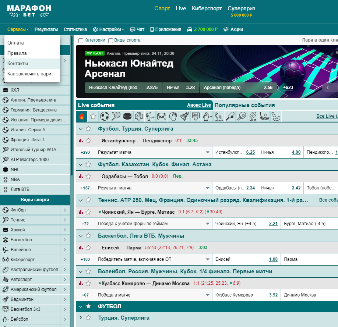Favorite the Ордабасы — Тобол match star
Viewport: 338px width, 327px height.
(88, 177)
